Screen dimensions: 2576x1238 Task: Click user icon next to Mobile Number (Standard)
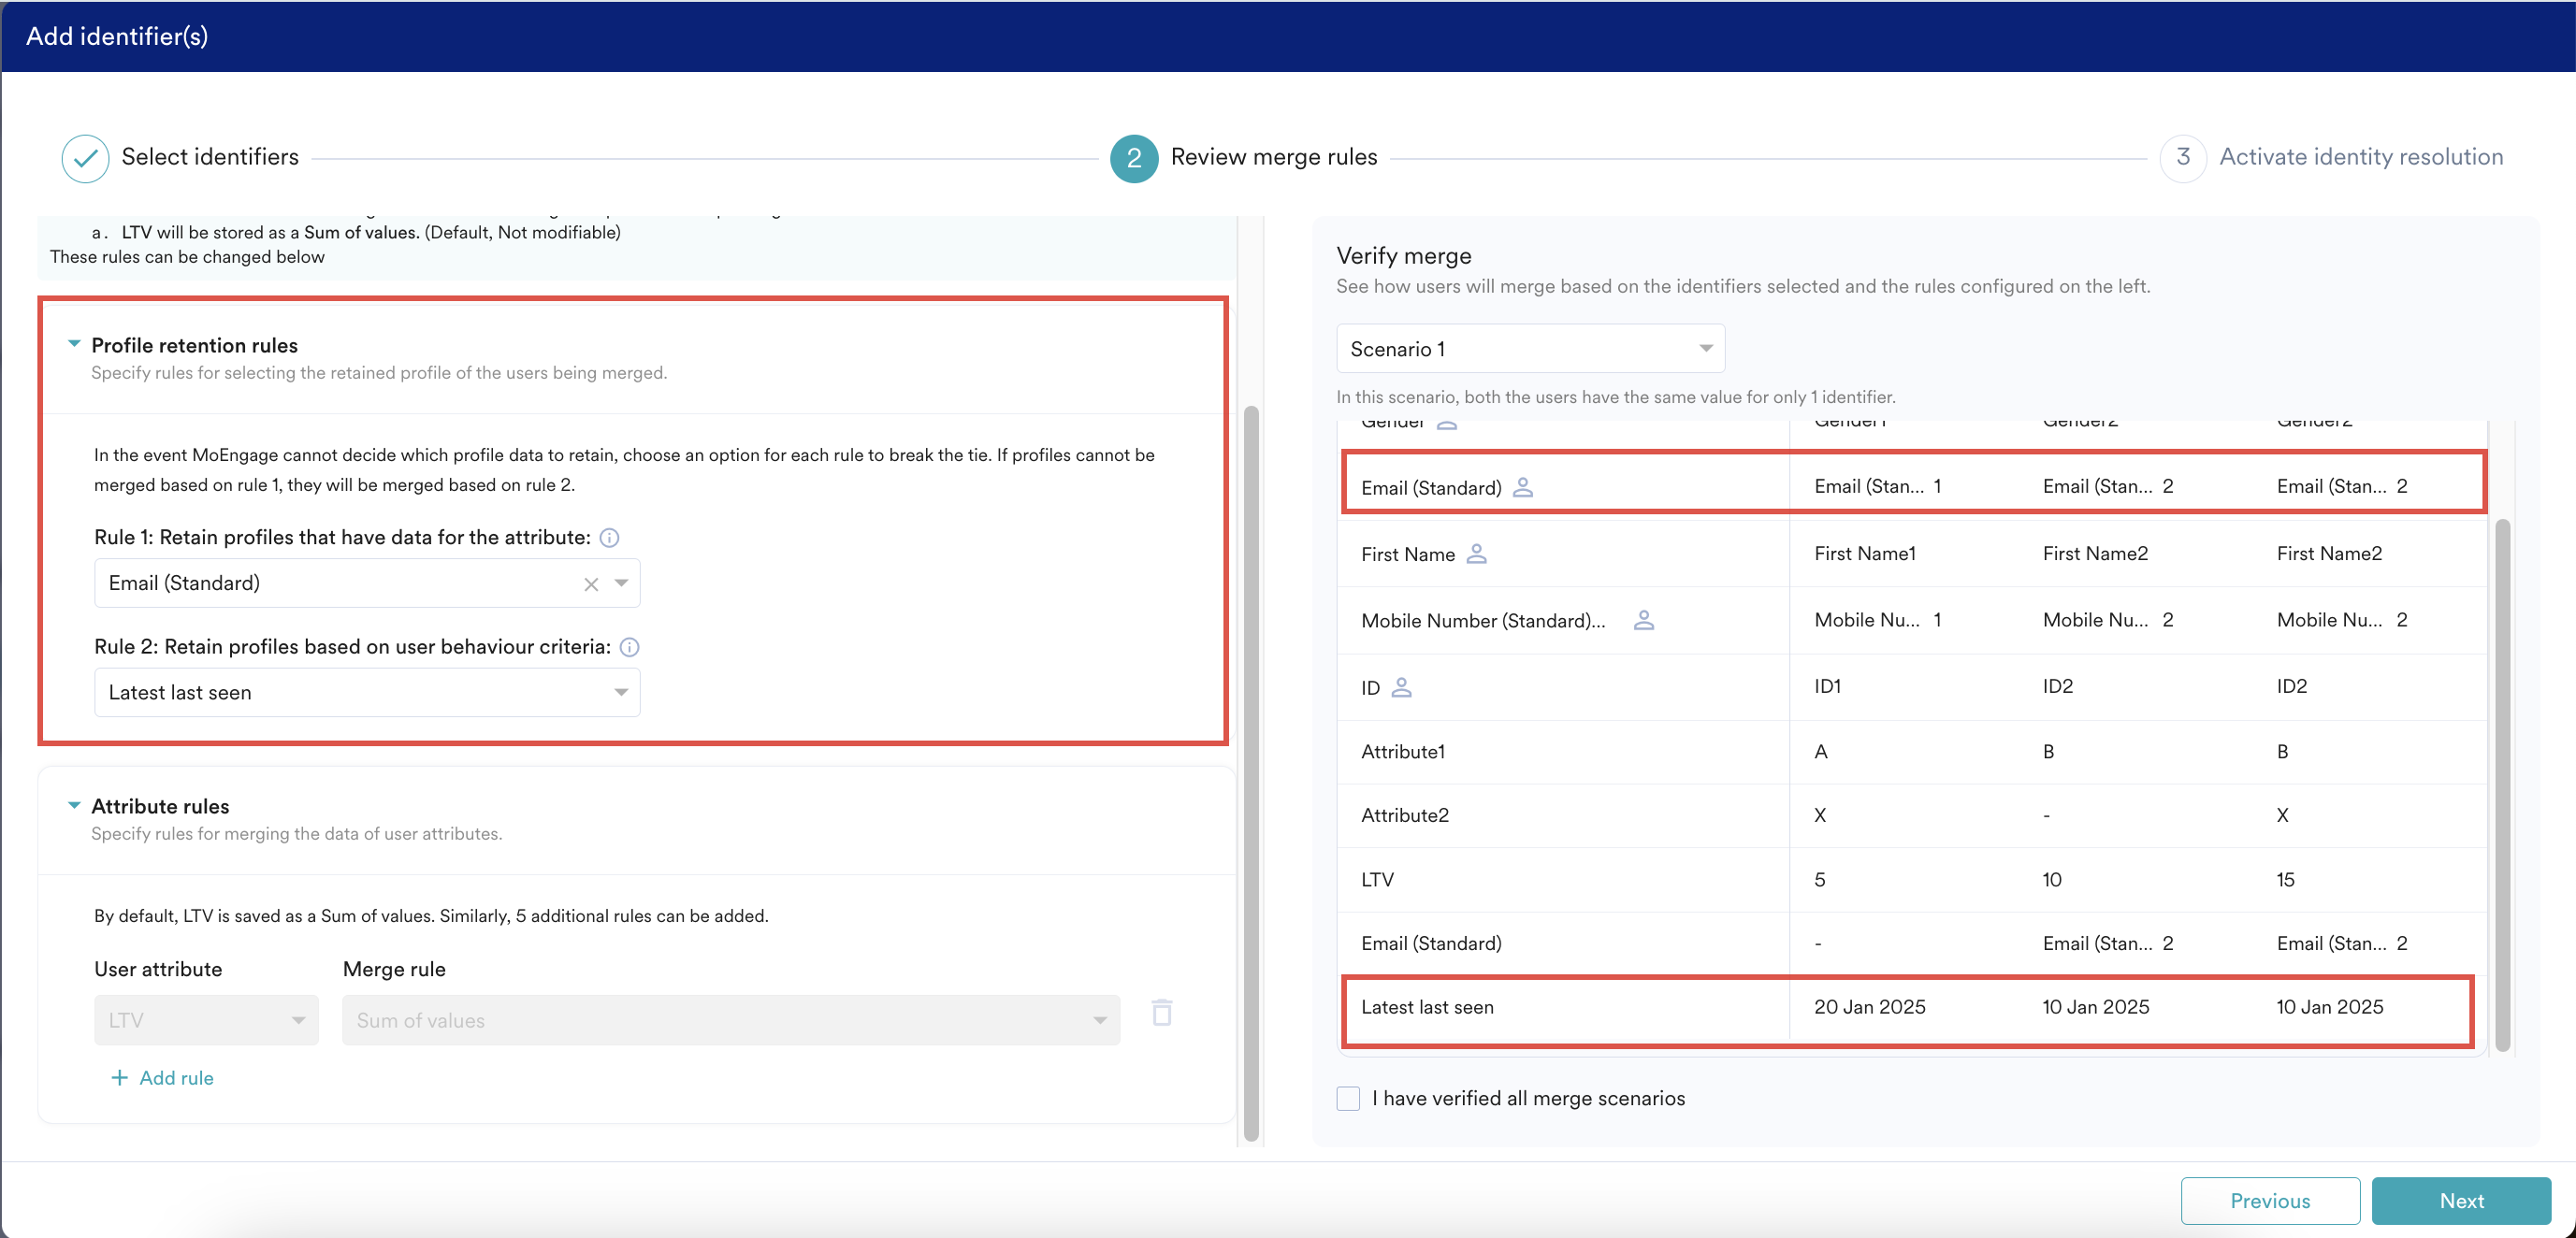click(1643, 620)
